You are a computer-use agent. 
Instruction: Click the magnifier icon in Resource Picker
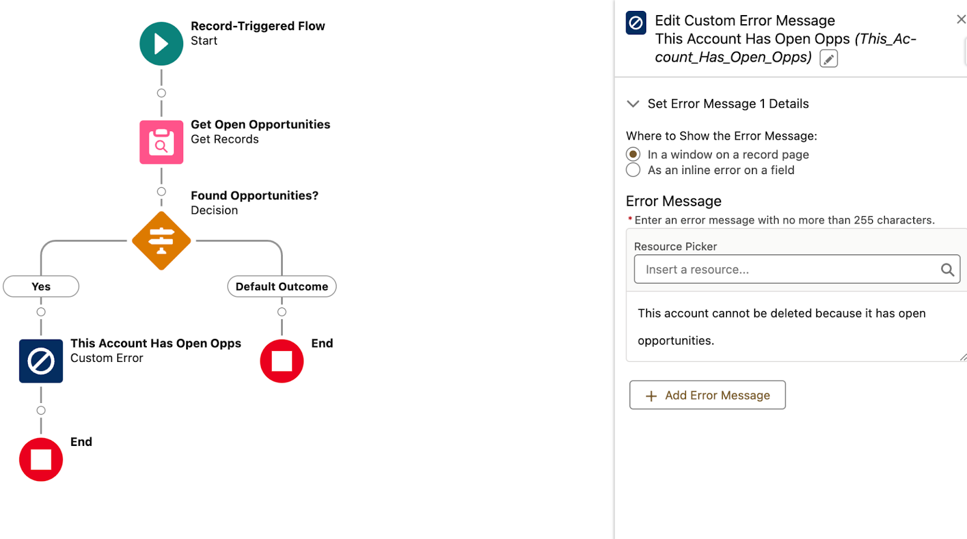click(x=947, y=270)
